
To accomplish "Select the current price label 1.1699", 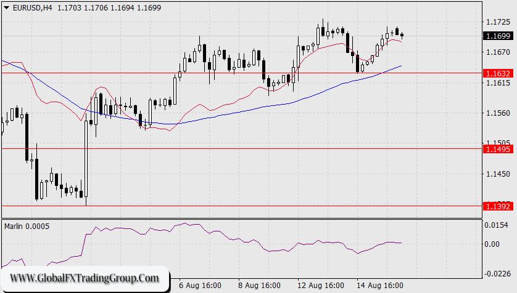I will point(498,36).
